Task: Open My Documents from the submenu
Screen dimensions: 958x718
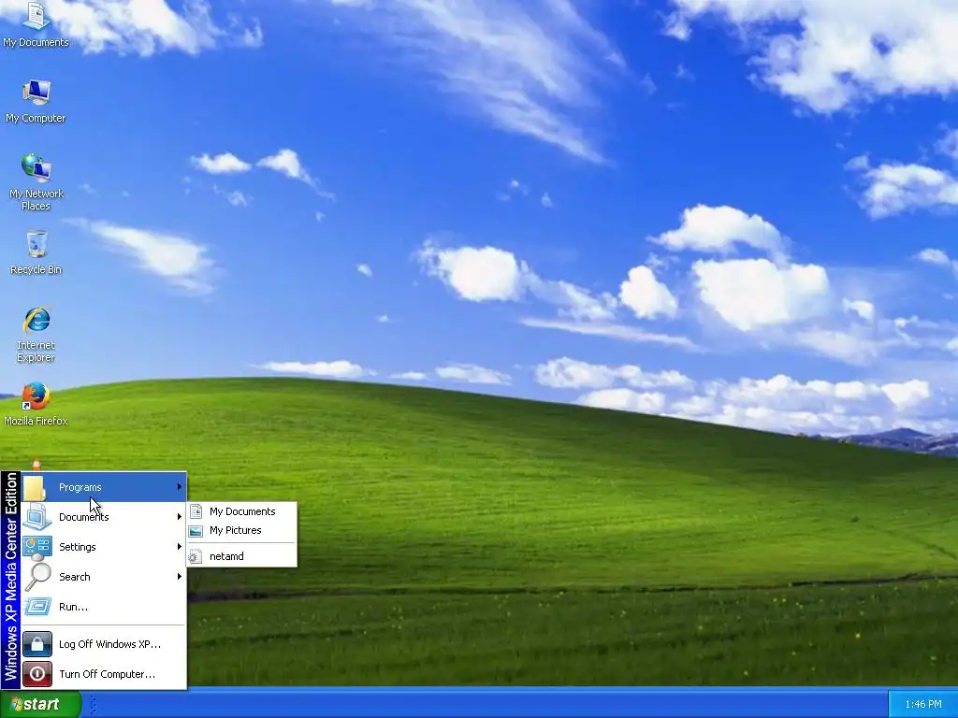Action: (x=242, y=511)
